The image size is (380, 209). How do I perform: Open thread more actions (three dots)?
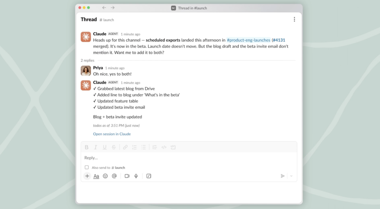click(x=294, y=19)
